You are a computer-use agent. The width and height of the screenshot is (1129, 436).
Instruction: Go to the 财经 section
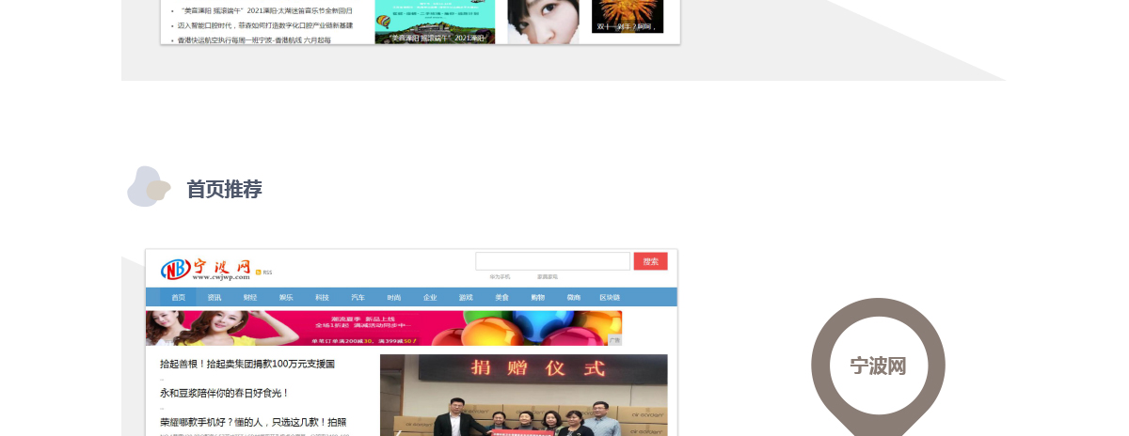click(x=250, y=297)
